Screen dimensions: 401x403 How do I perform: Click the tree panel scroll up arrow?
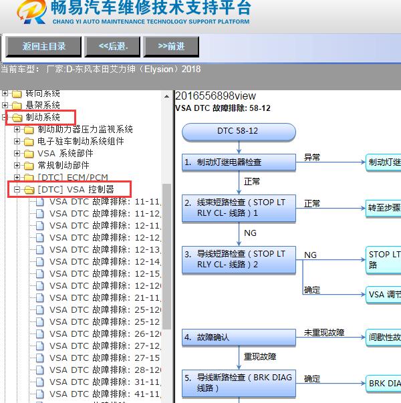(x=166, y=97)
